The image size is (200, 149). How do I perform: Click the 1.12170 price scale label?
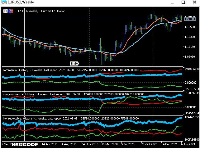(190, 47)
